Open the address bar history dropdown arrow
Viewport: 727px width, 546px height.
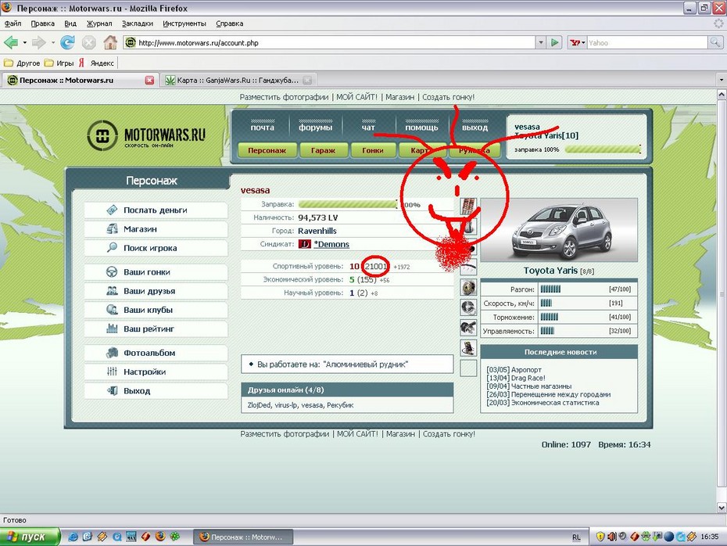[x=541, y=43]
